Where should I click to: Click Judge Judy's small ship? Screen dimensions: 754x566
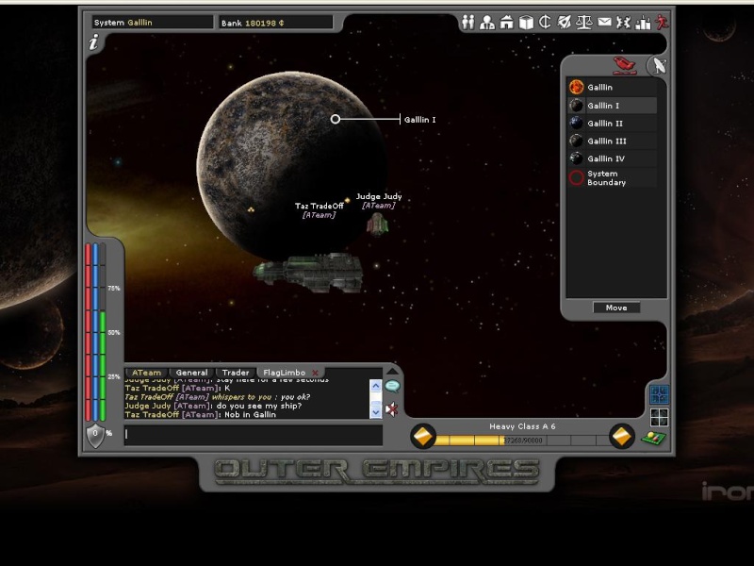[x=378, y=225]
